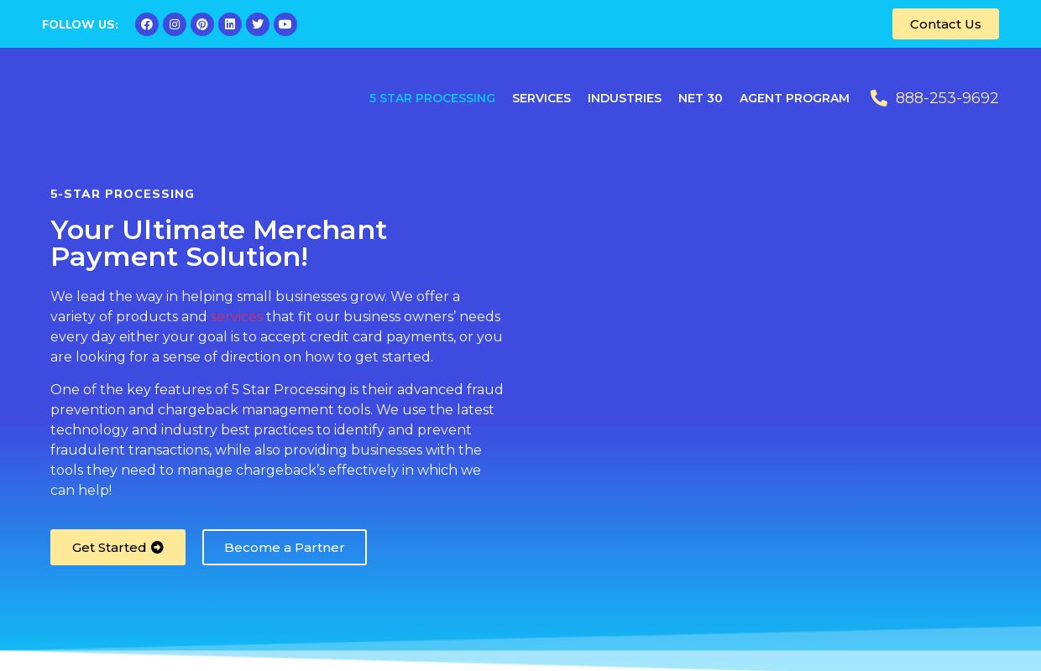Open the Twitter social icon
This screenshot has width=1041, height=671.
click(x=258, y=24)
